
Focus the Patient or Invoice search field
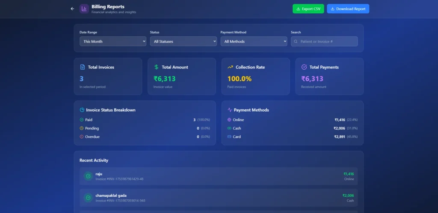pos(324,41)
